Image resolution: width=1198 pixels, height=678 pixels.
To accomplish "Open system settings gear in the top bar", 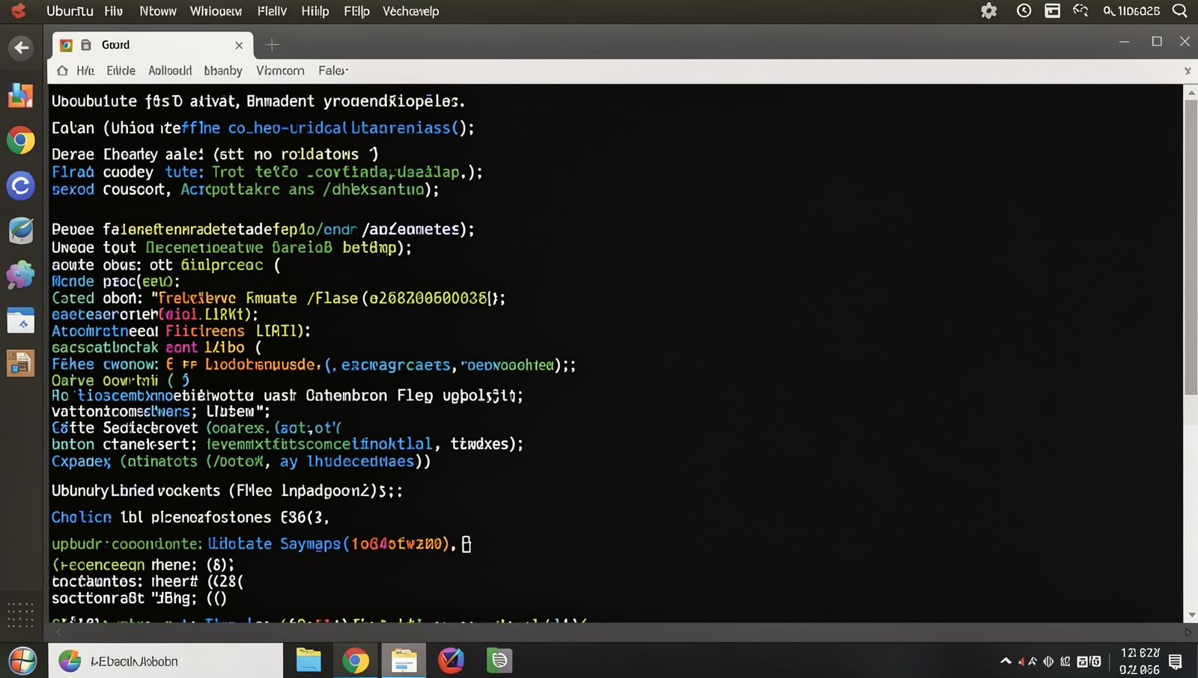I will point(989,10).
